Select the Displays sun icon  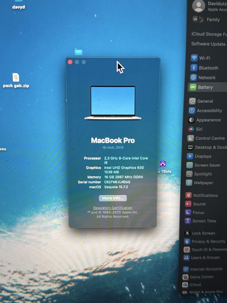click(190, 156)
